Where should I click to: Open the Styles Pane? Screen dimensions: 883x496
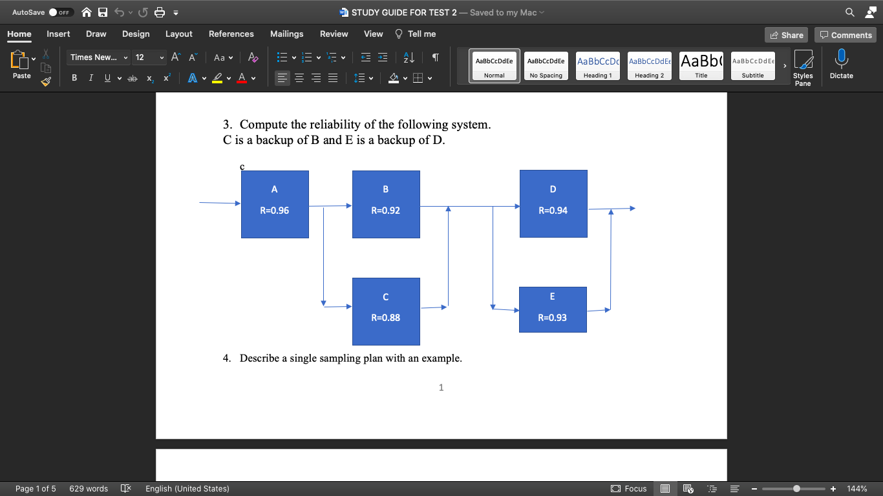click(803, 68)
